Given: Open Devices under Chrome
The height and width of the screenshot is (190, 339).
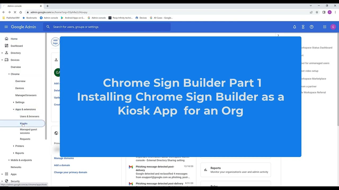Looking at the screenshot, I should point(20,88).
